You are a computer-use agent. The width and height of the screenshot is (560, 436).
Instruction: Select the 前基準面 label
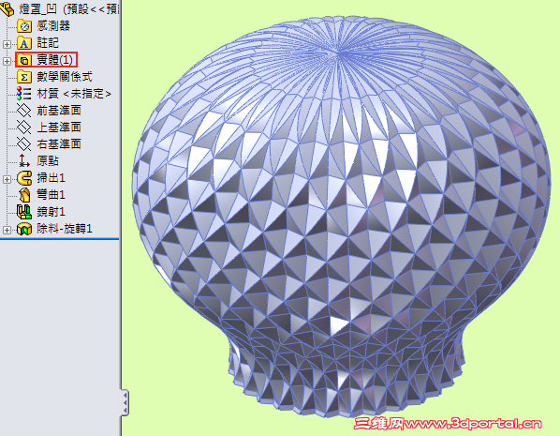(59, 111)
